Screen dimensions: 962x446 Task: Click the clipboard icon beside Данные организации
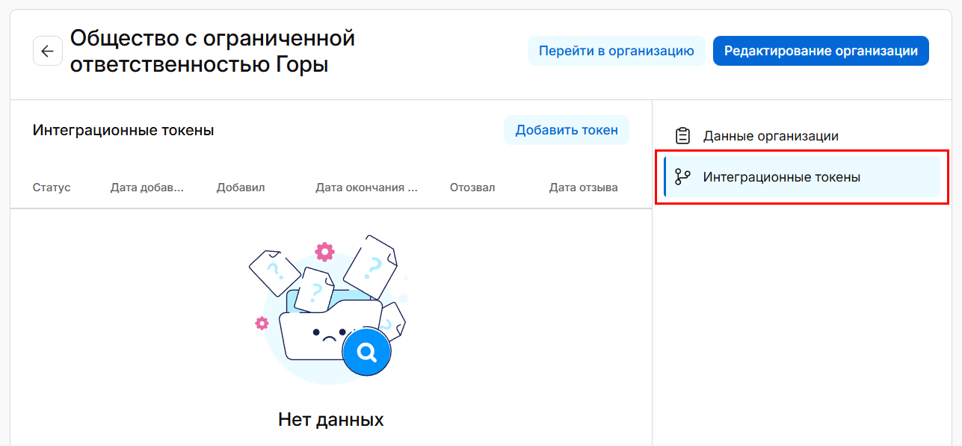coord(682,136)
